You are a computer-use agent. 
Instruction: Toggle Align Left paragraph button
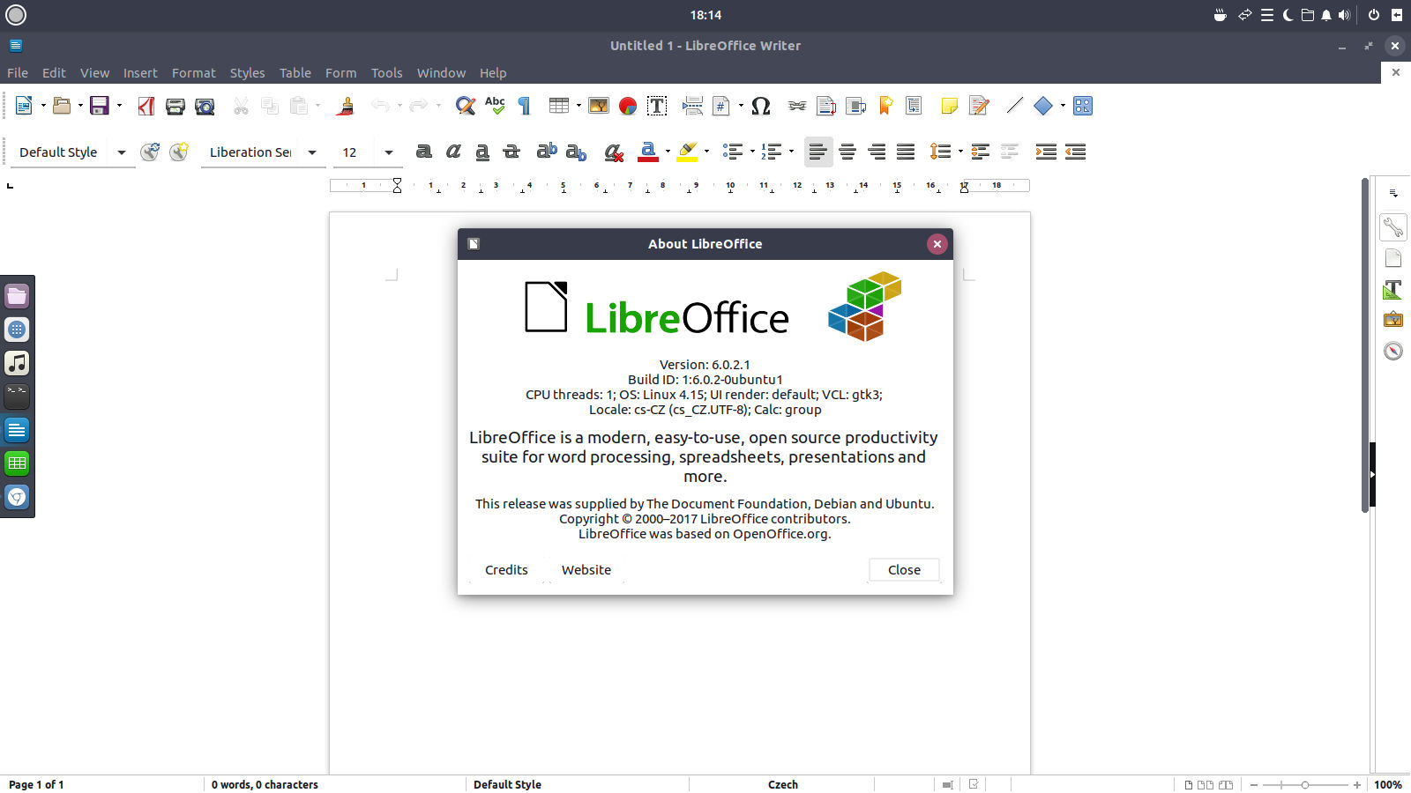[818, 152]
